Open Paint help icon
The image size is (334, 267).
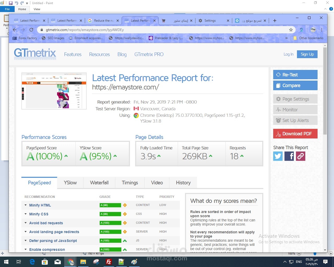point(331,9)
